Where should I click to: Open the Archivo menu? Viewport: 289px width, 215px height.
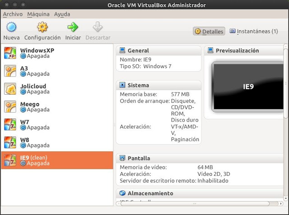pos(13,14)
